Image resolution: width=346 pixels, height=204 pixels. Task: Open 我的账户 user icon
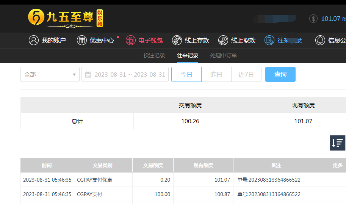34,40
